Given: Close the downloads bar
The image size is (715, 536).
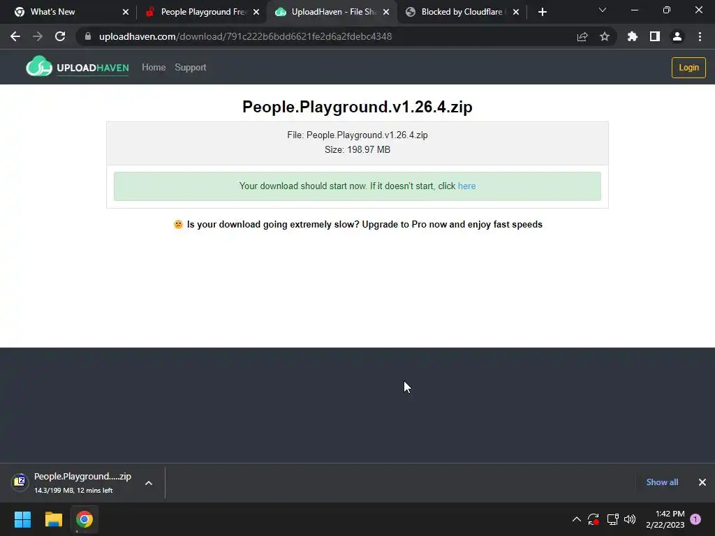Looking at the screenshot, I should [x=702, y=482].
